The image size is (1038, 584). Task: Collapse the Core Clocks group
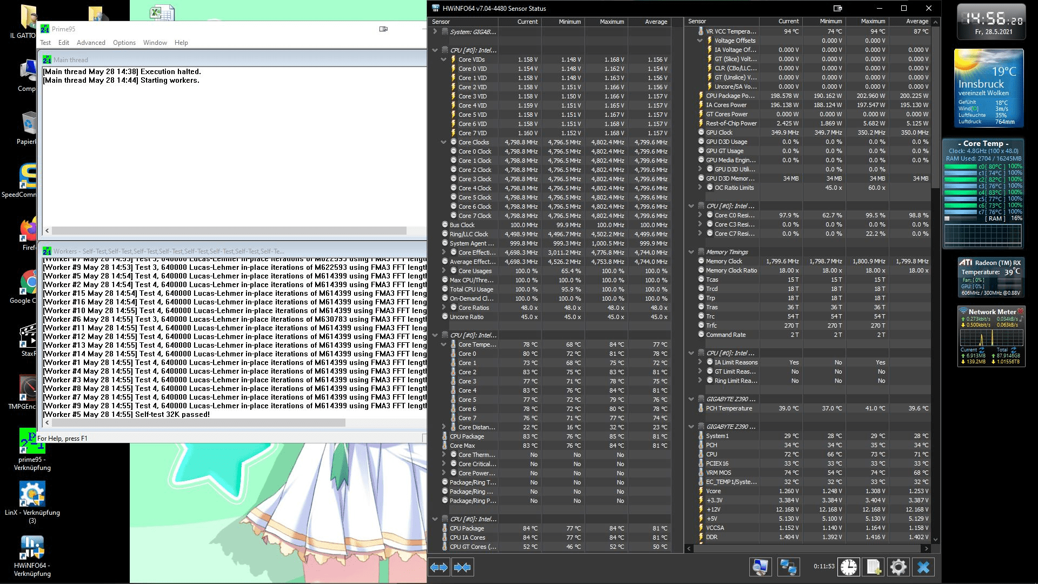coord(443,142)
